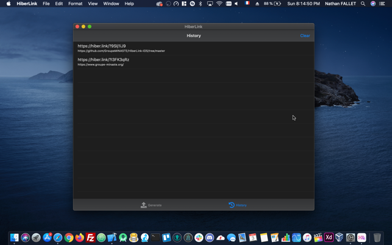The image size is (392, 245).
Task: Open Launchpad rocket icon in dock
Action: pyautogui.click(x=36, y=237)
